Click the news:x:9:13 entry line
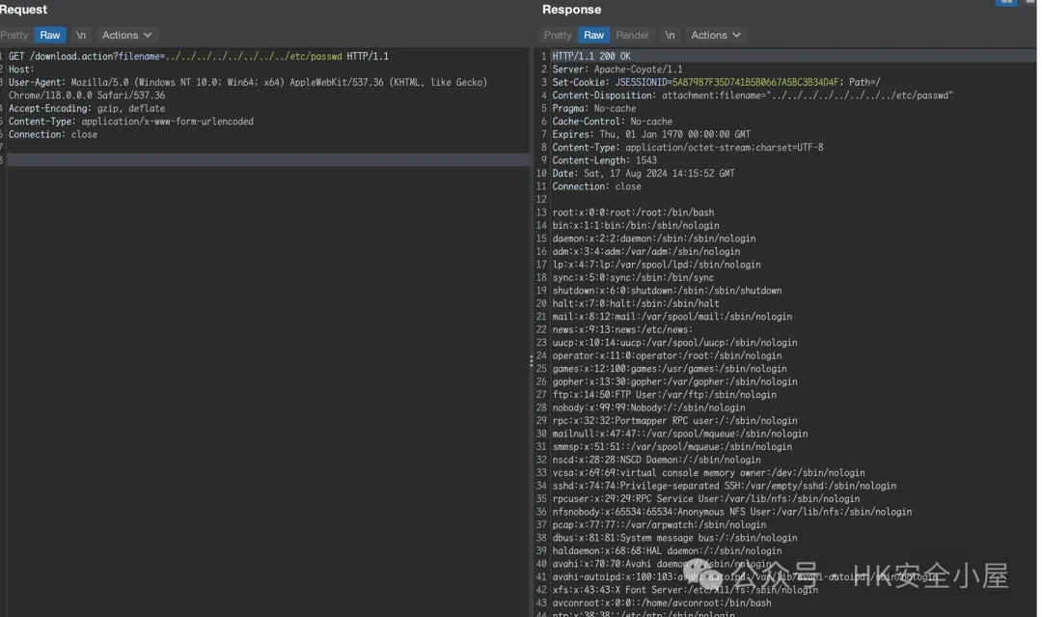This screenshot has width=1042, height=617. (622, 330)
